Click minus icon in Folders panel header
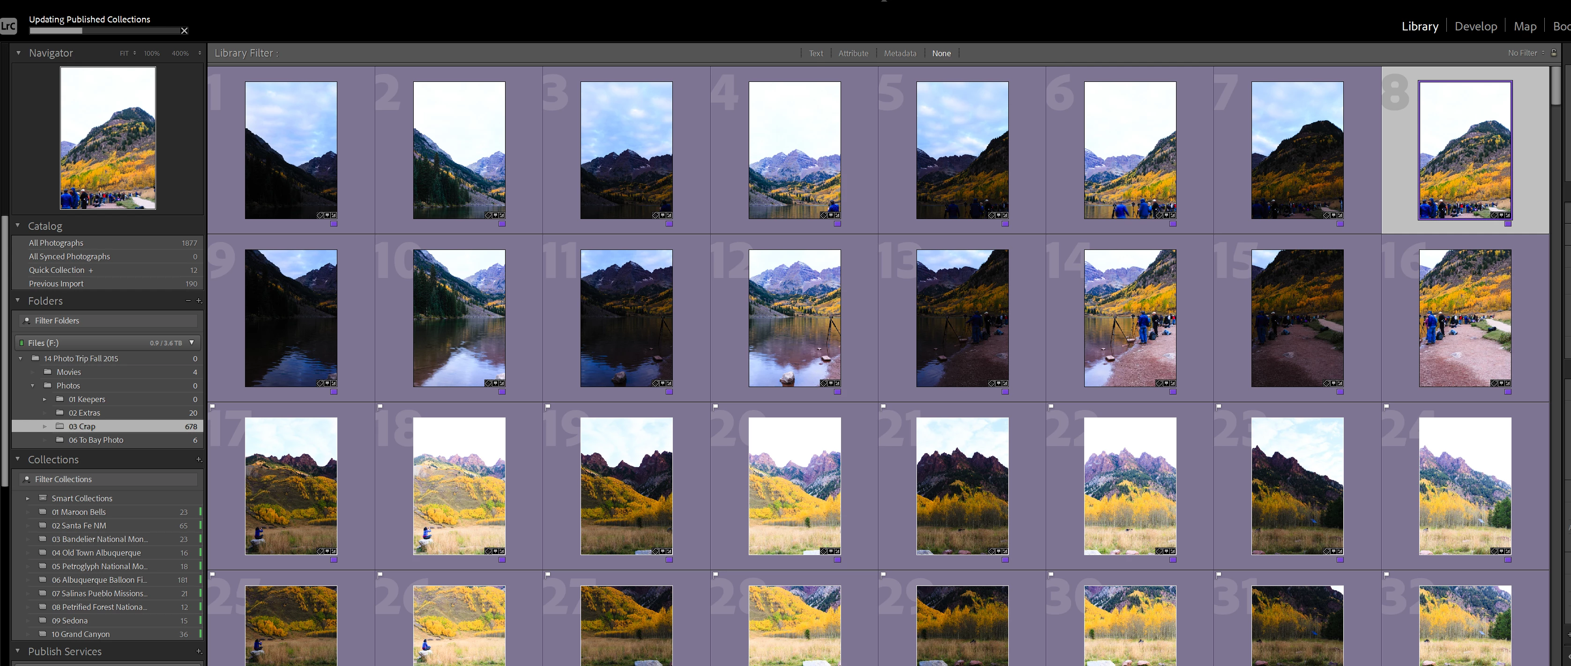1571x666 pixels. pyautogui.click(x=188, y=301)
